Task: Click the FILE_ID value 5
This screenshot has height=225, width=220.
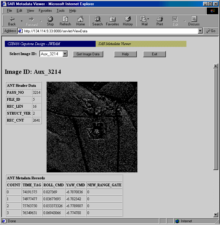Action: [x=37, y=99]
